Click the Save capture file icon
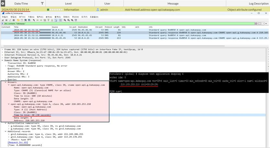This screenshot has width=270, height=148. point(22,20)
